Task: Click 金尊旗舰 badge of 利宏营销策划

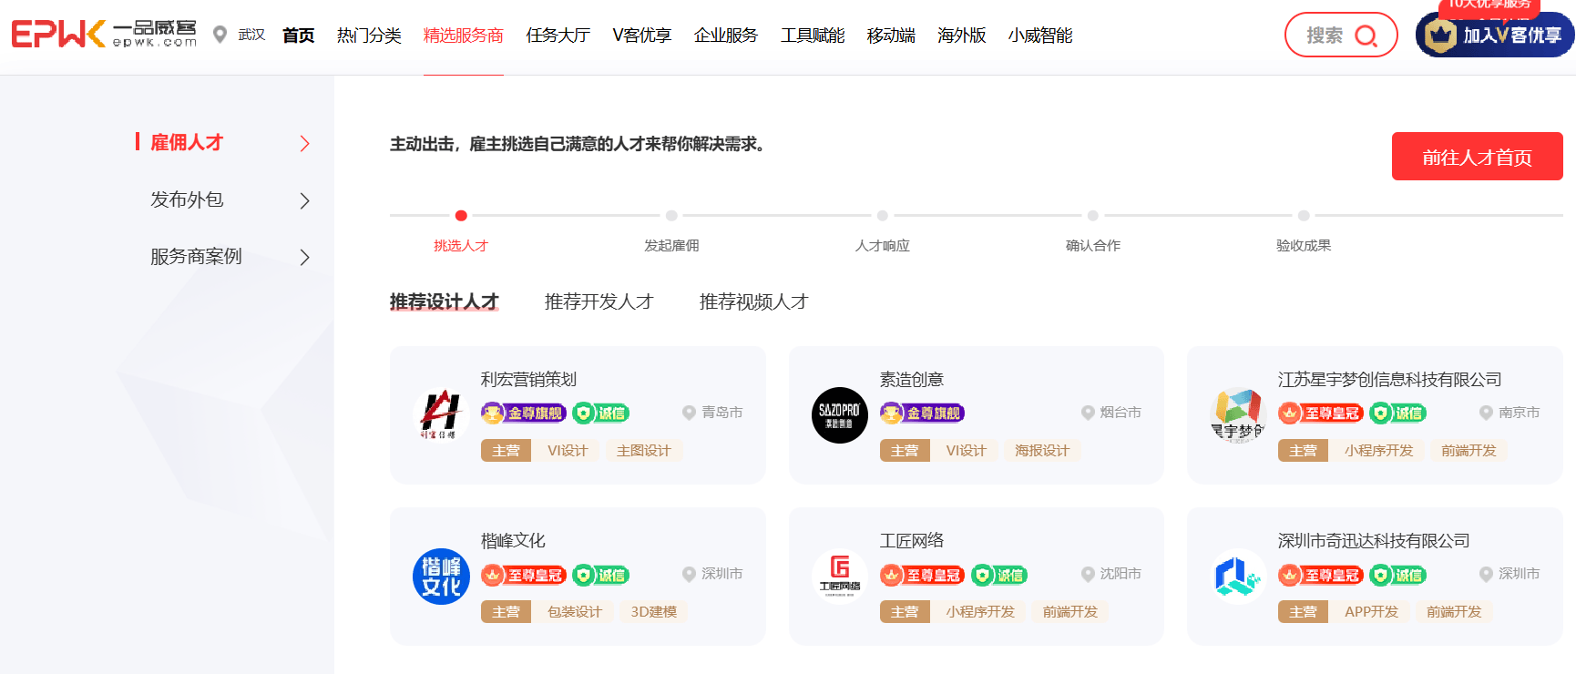Action: (x=524, y=414)
